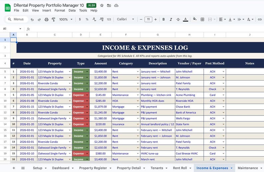
Task: Open the File menu
Action: tap(17, 10)
